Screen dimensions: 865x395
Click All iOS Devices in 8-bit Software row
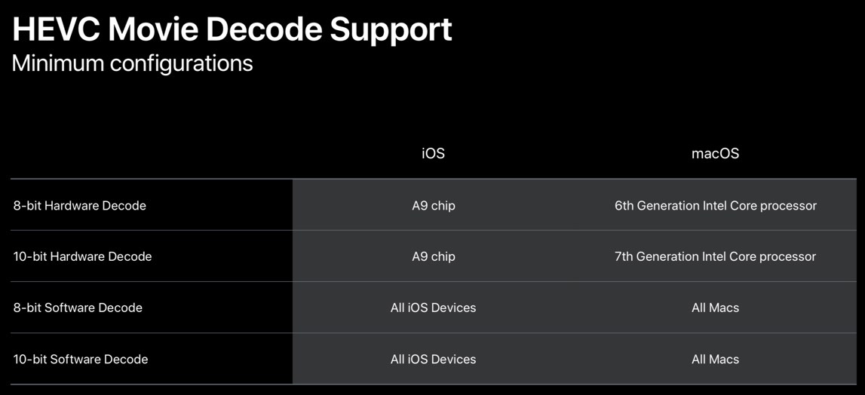pyautogui.click(x=433, y=308)
